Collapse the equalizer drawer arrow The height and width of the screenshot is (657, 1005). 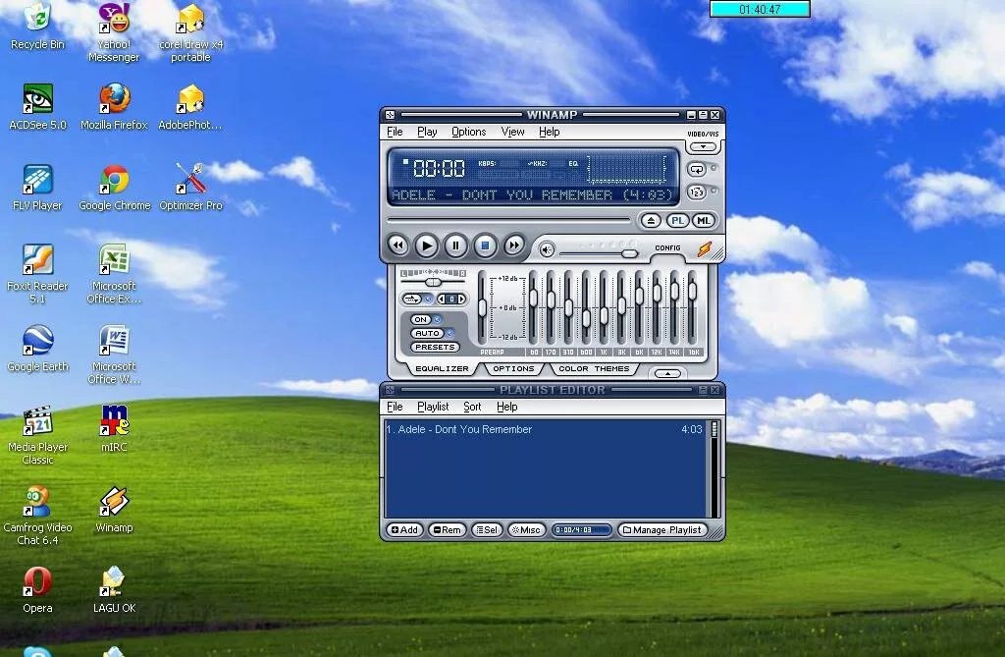pyautogui.click(x=667, y=373)
